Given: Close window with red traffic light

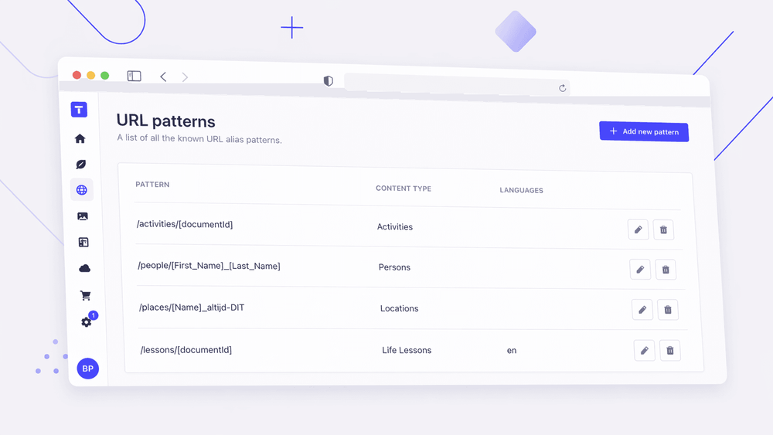Looking at the screenshot, I should point(77,75).
